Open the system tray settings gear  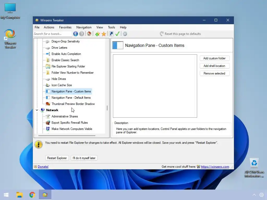[262, 195]
